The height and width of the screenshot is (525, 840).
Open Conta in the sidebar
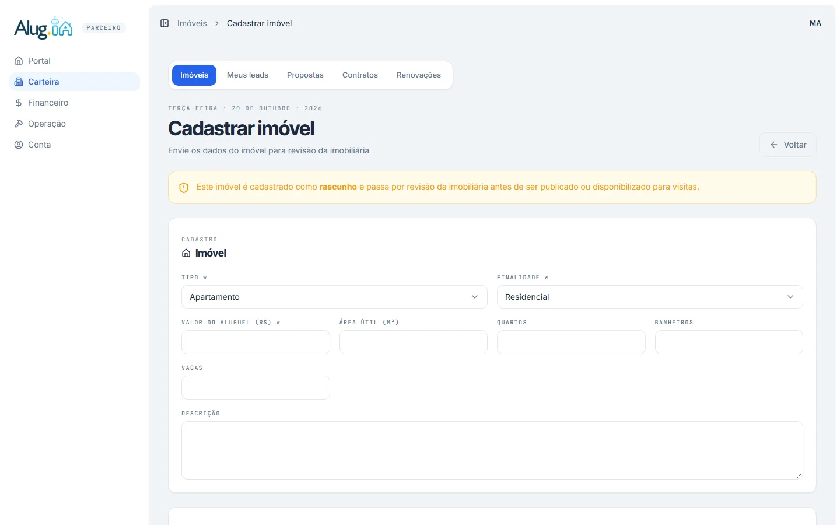pyautogui.click(x=75, y=145)
